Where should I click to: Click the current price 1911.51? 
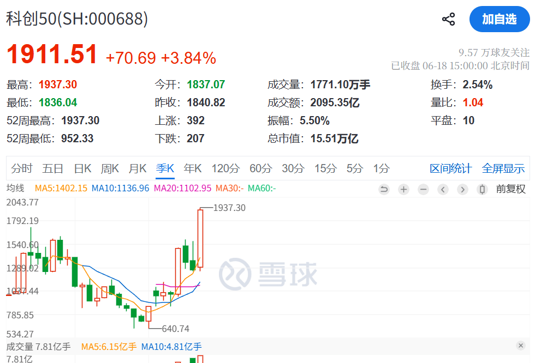coord(52,55)
